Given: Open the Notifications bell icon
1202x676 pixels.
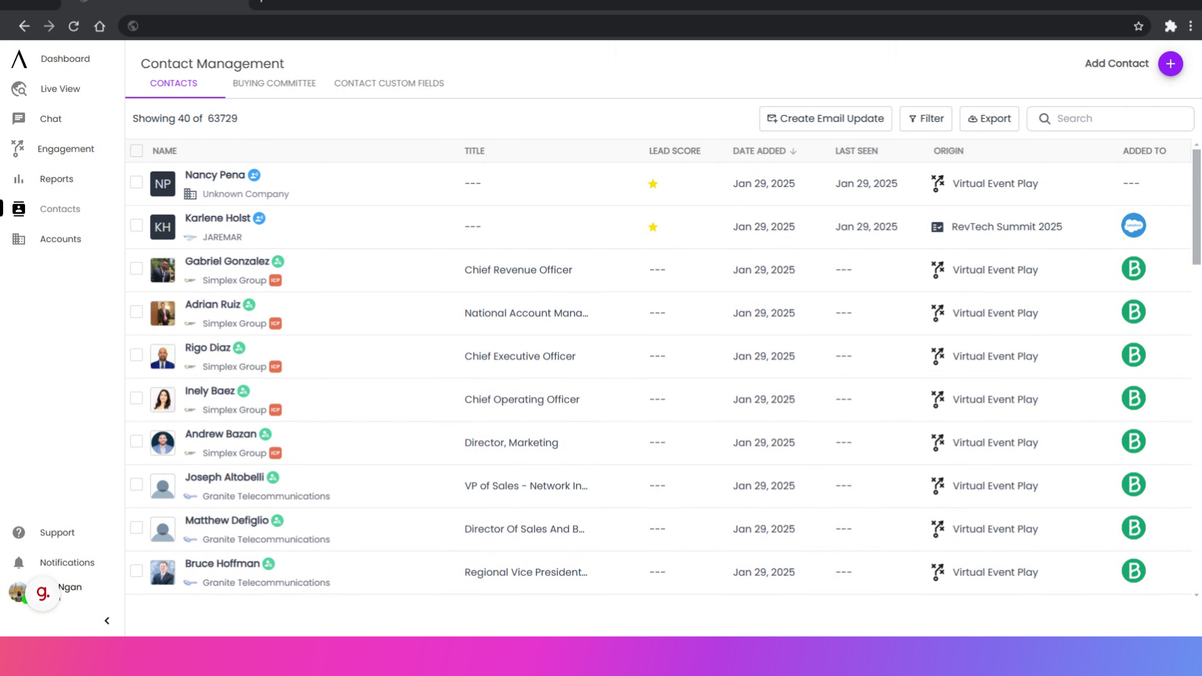Looking at the screenshot, I should (19, 563).
